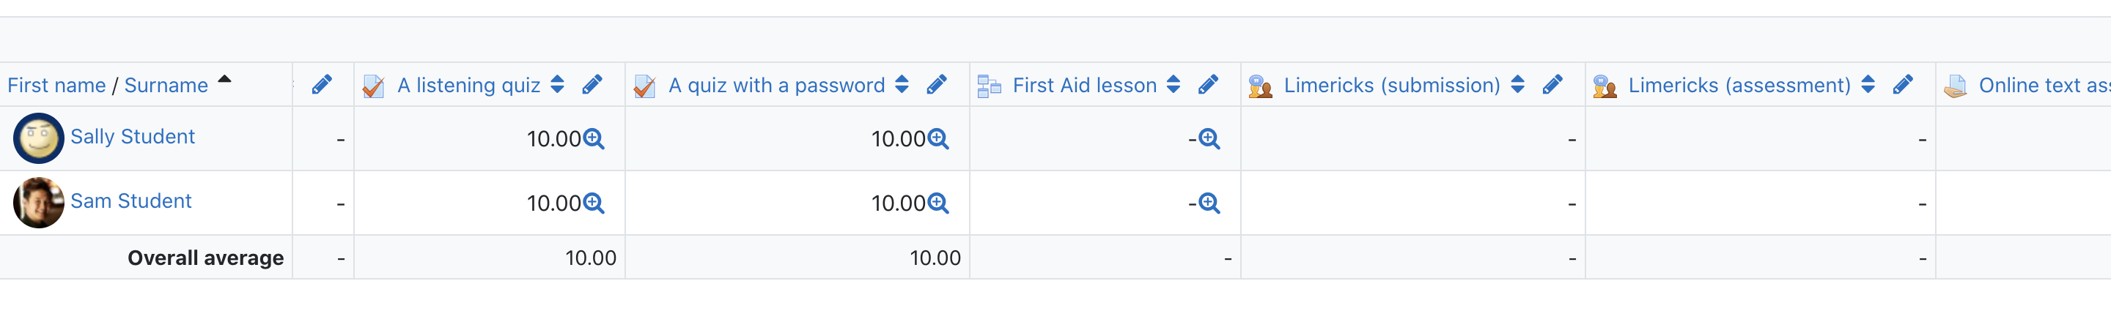Toggle sorting on First Aid lesson column
The height and width of the screenshot is (322, 2111).
[1173, 85]
